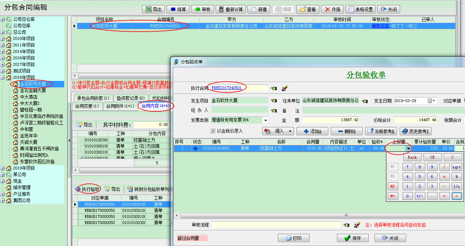Click the 备注 remarks input field
The width and height of the screenshot is (465, 246).
click(x=383, y=110)
